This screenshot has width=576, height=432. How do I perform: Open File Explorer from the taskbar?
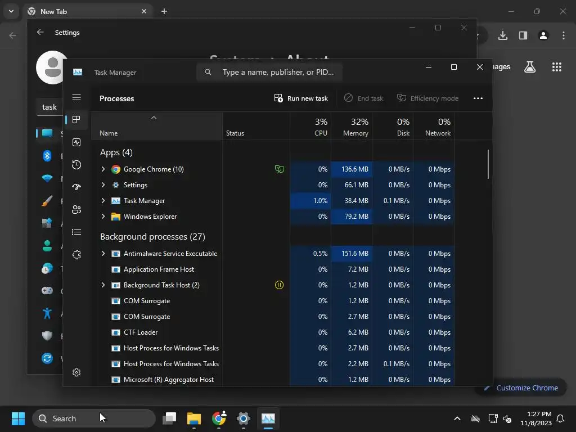(x=194, y=418)
